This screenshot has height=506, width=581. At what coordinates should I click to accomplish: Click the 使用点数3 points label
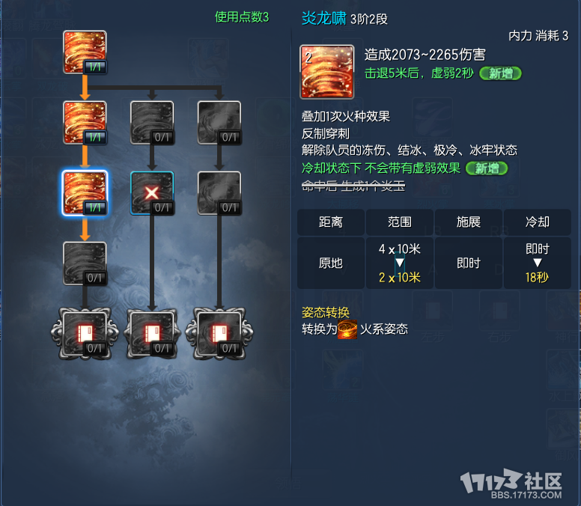[242, 17]
